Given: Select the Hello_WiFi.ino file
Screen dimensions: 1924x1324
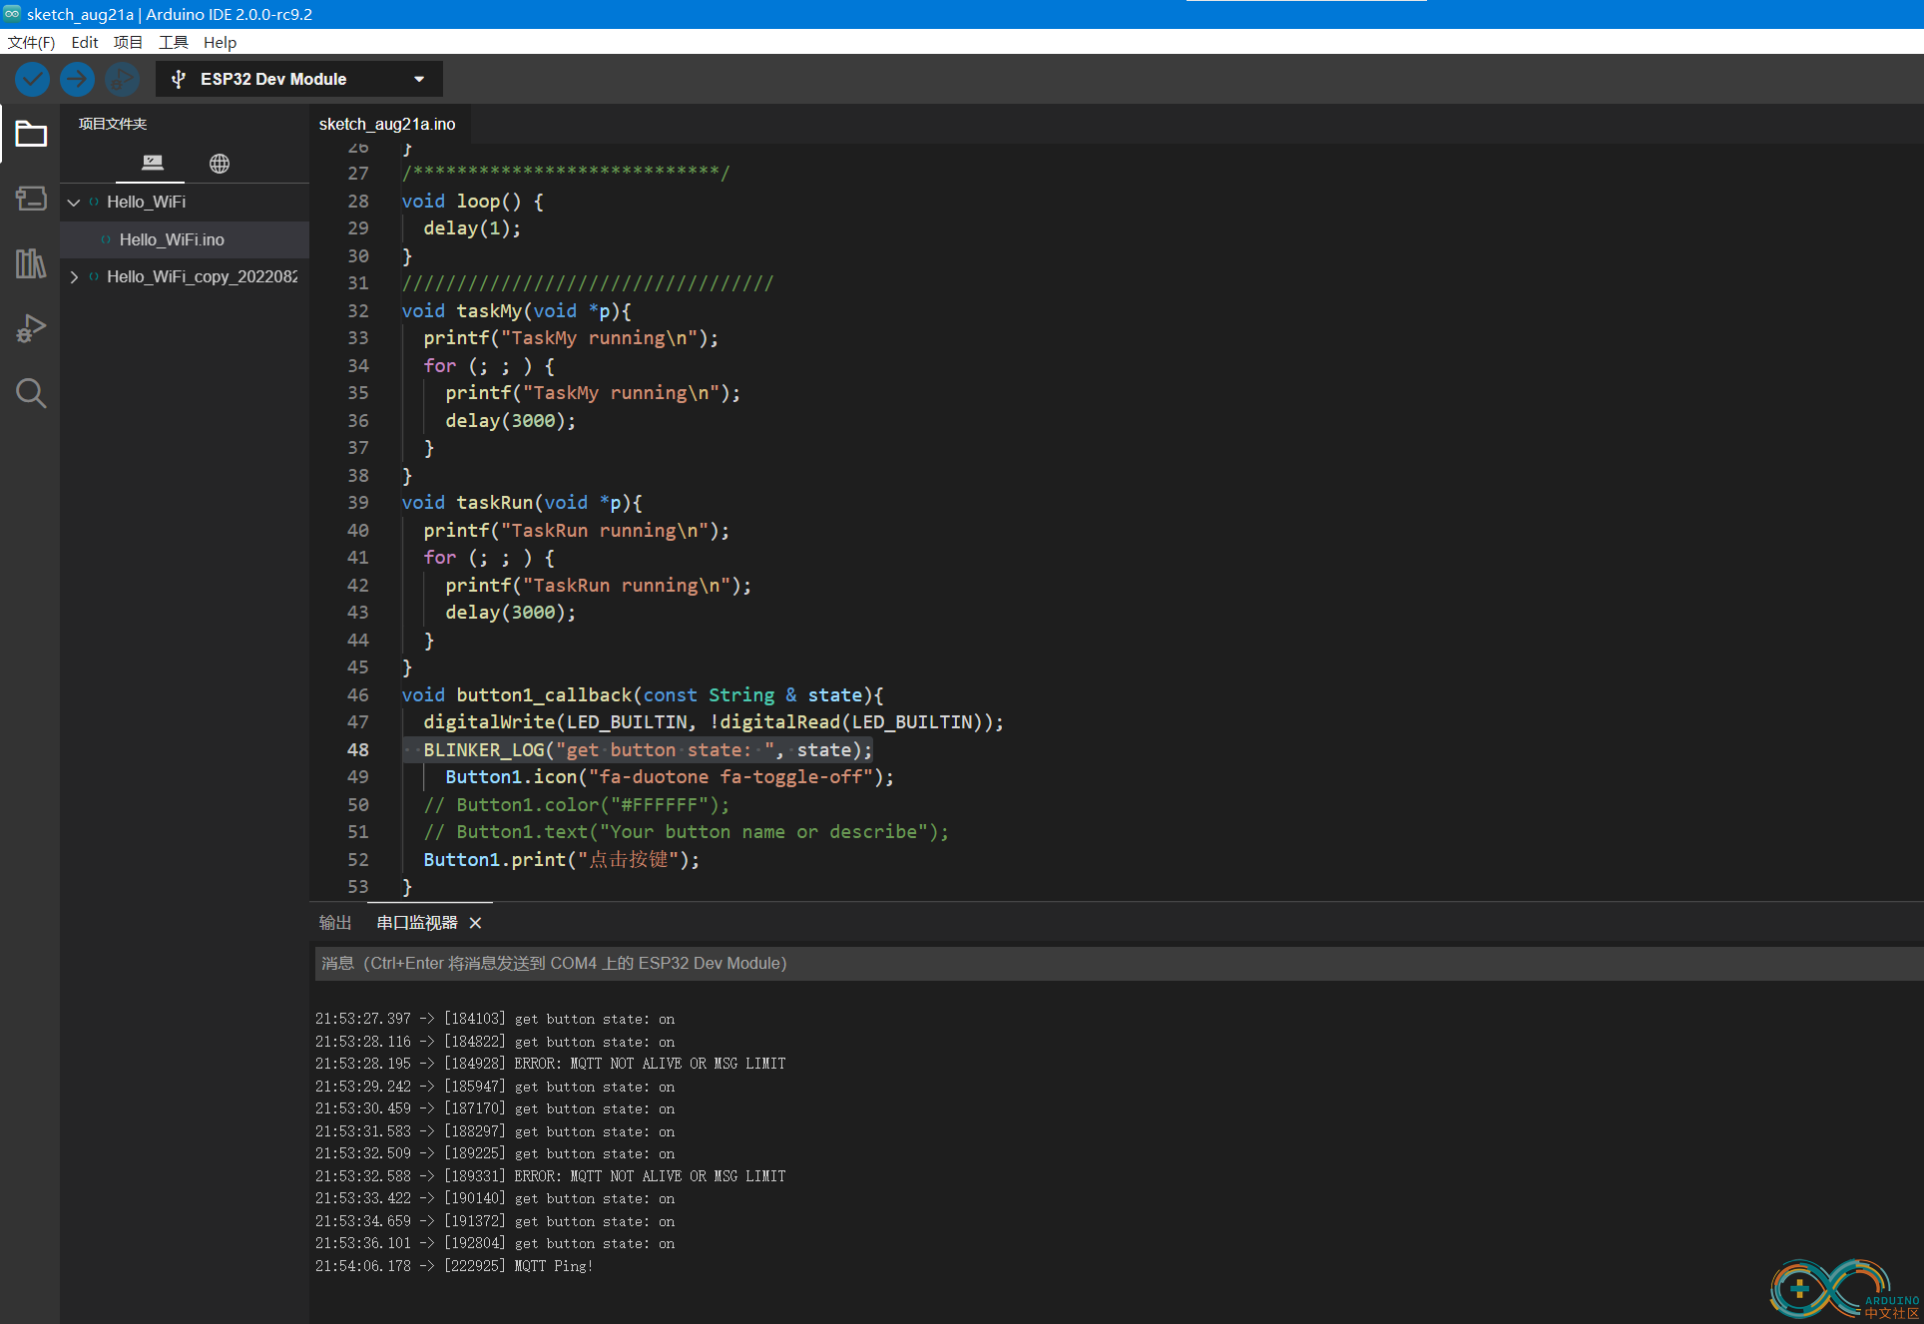Looking at the screenshot, I should click(x=172, y=239).
